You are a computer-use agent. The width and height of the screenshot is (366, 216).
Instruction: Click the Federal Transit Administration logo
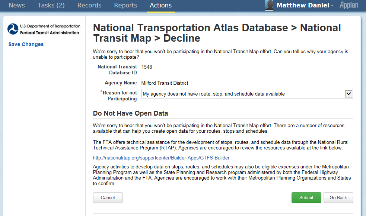point(44,29)
